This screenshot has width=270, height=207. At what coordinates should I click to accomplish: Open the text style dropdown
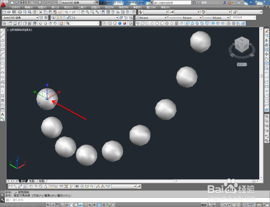tap(156, 12)
